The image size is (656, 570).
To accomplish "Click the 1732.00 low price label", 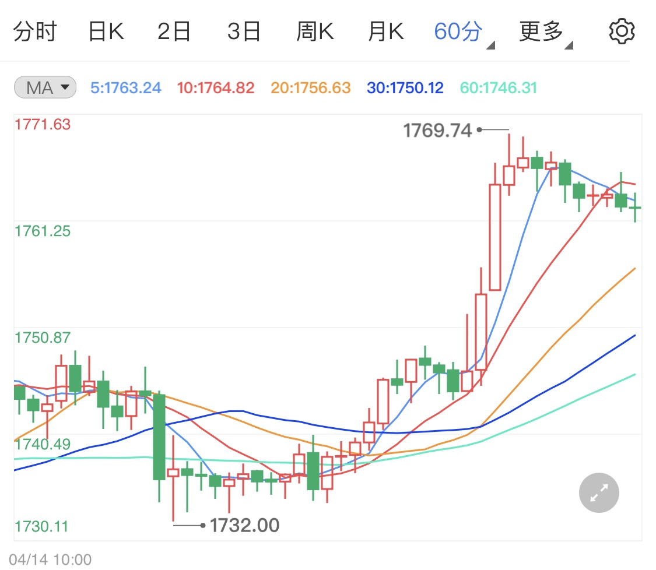I will (244, 525).
